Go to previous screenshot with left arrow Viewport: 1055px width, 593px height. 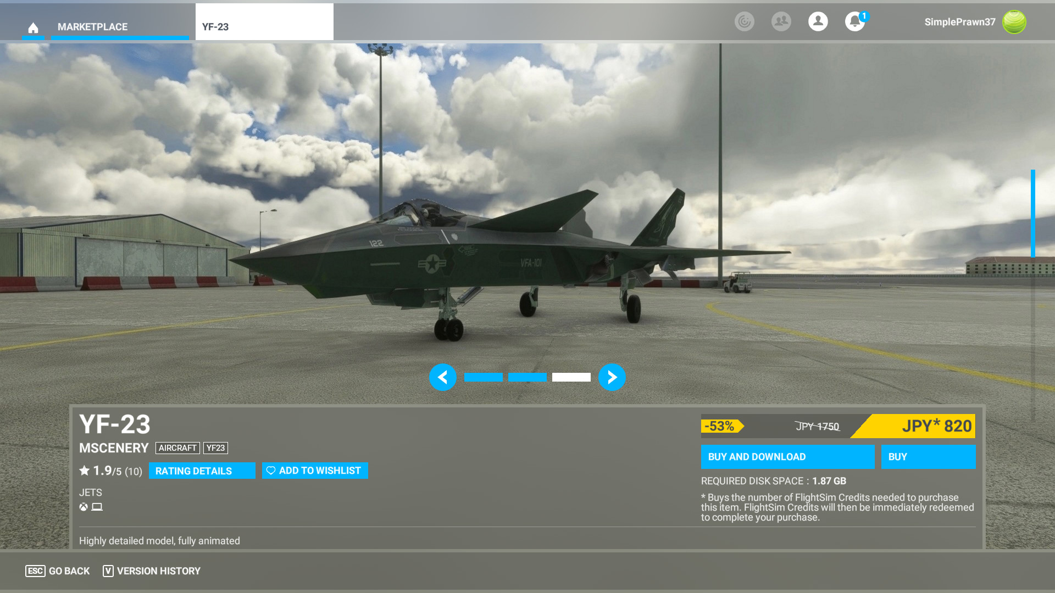[x=443, y=377]
